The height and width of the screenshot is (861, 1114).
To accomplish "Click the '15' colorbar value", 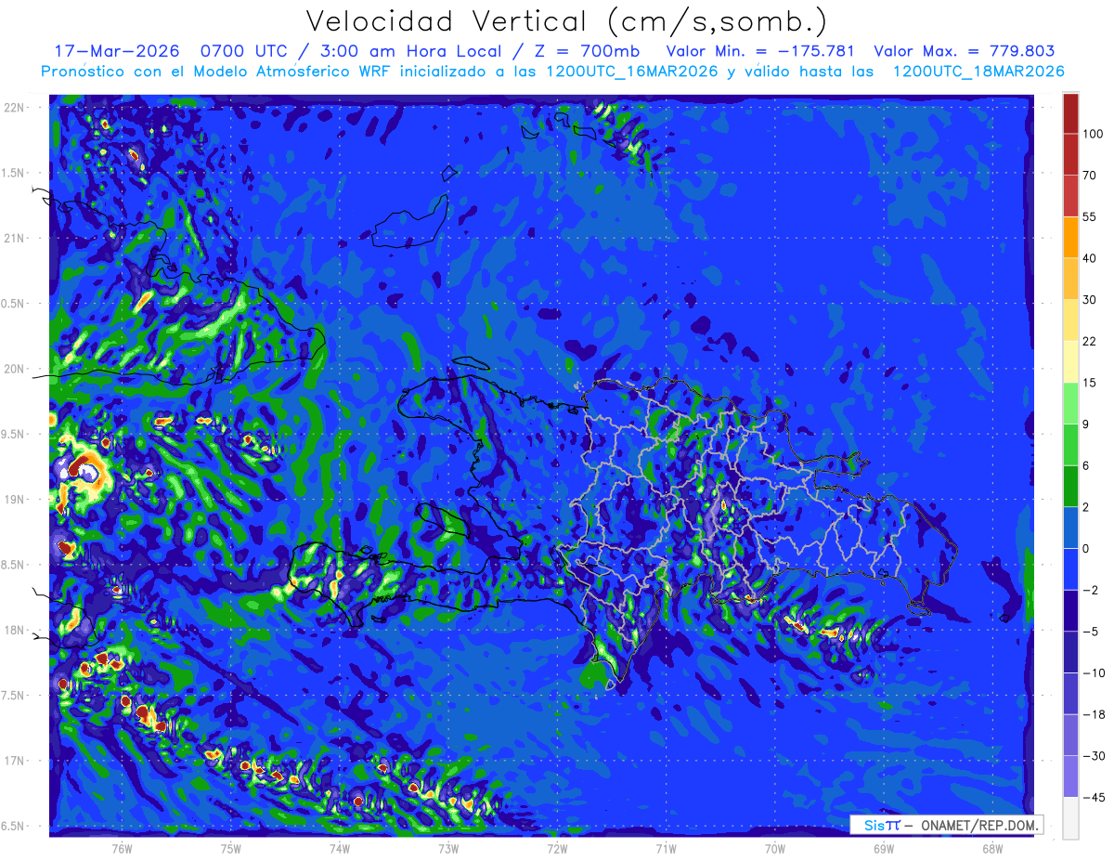I will click(x=1090, y=383).
